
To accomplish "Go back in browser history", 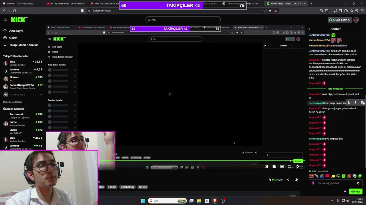I will click(x=4, y=11).
